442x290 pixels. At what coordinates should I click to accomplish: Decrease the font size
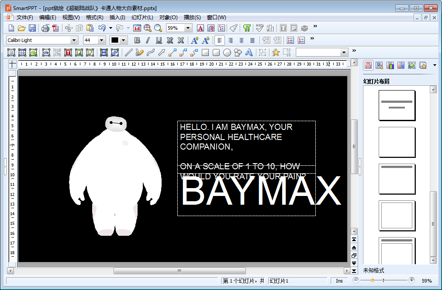206,40
